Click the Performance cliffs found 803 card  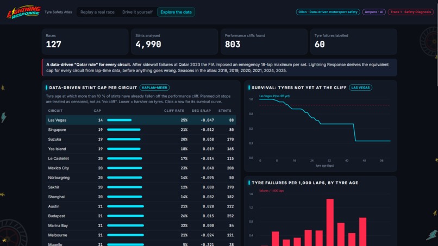coord(264,42)
